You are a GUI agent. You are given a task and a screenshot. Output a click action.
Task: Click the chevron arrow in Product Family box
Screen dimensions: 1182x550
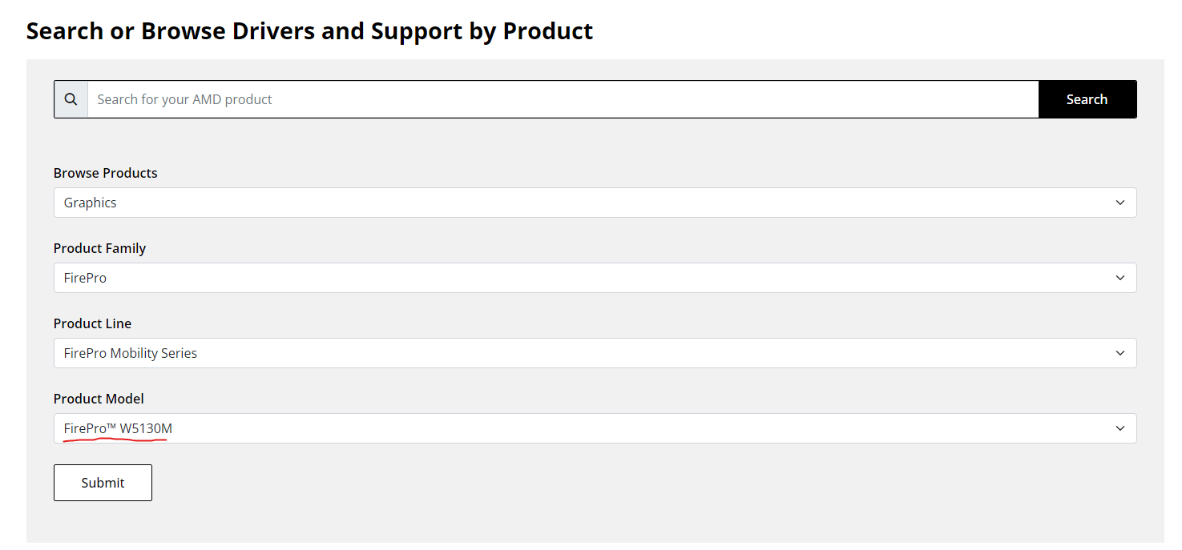pos(1120,278)
